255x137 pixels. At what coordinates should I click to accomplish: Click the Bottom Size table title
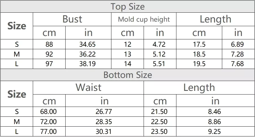(x=127, y=75)
